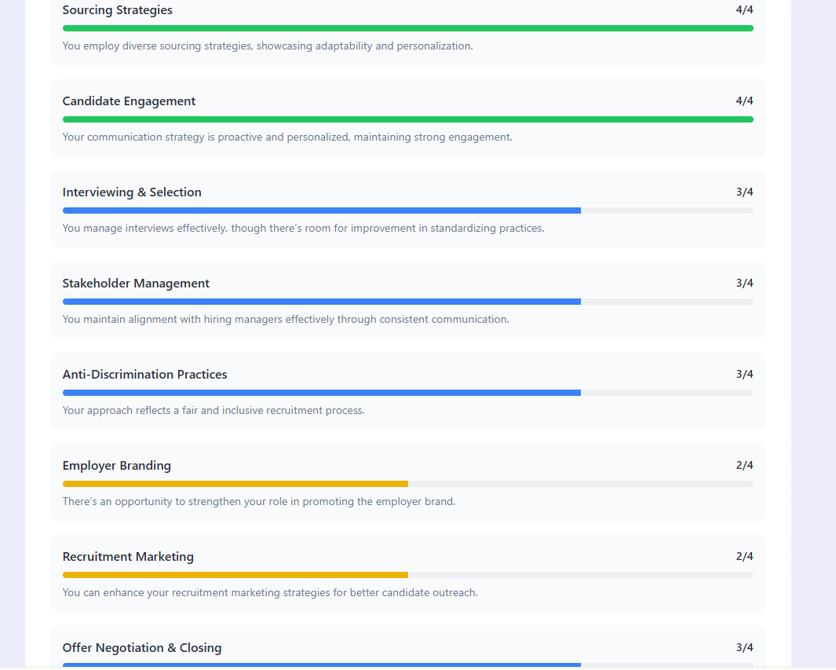Click the green Candidate Engagement progress bar

(x=408, y=119)
